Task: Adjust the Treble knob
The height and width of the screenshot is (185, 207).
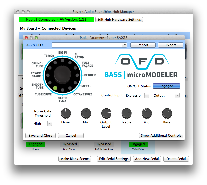Action: [127, 113]
